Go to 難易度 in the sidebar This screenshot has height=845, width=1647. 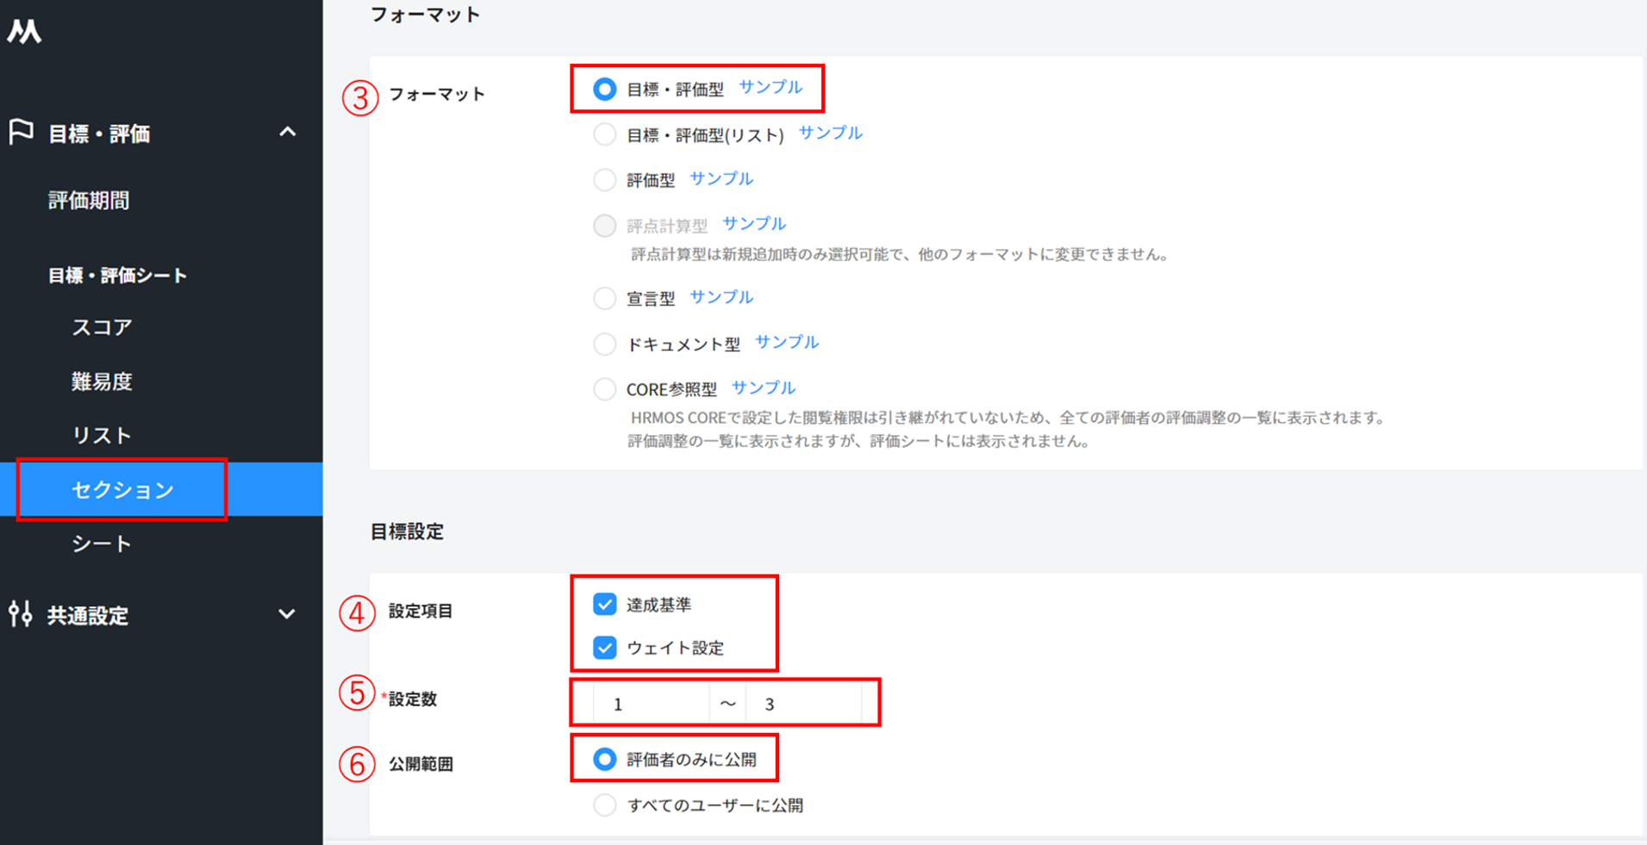coord(102,382)
